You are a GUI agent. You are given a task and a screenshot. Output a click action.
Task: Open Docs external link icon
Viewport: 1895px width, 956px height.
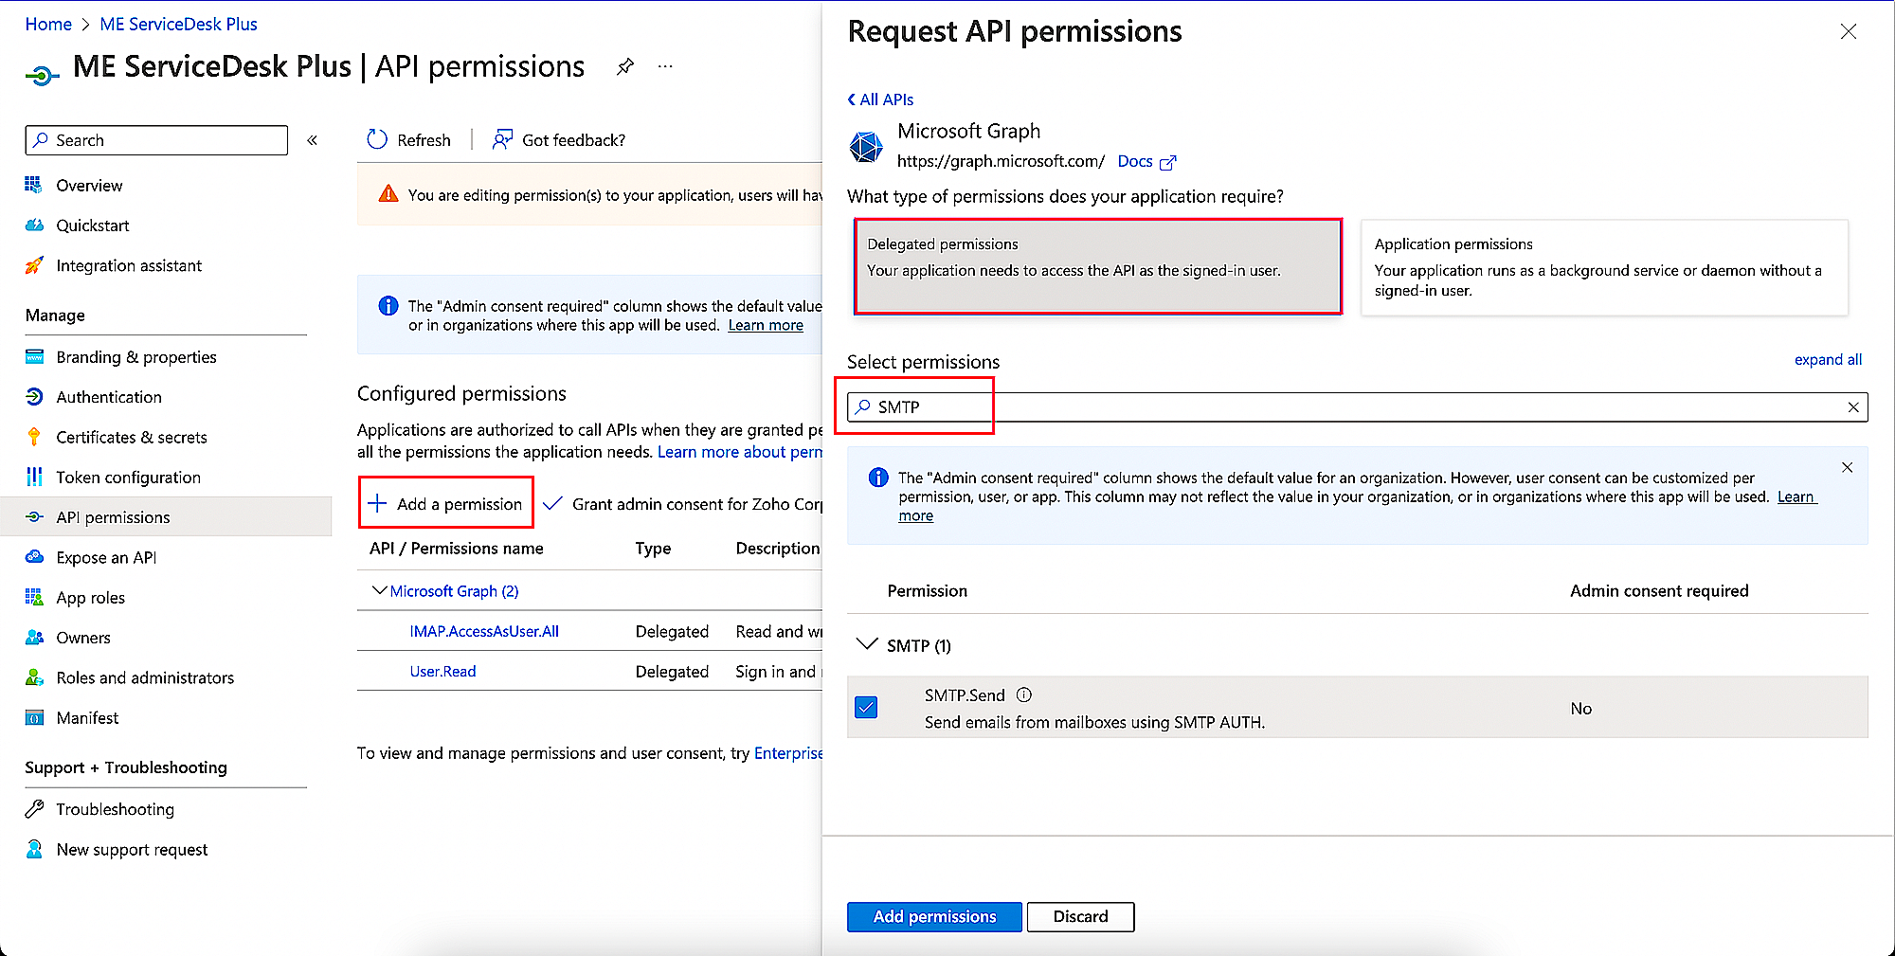pos(1168,162)
